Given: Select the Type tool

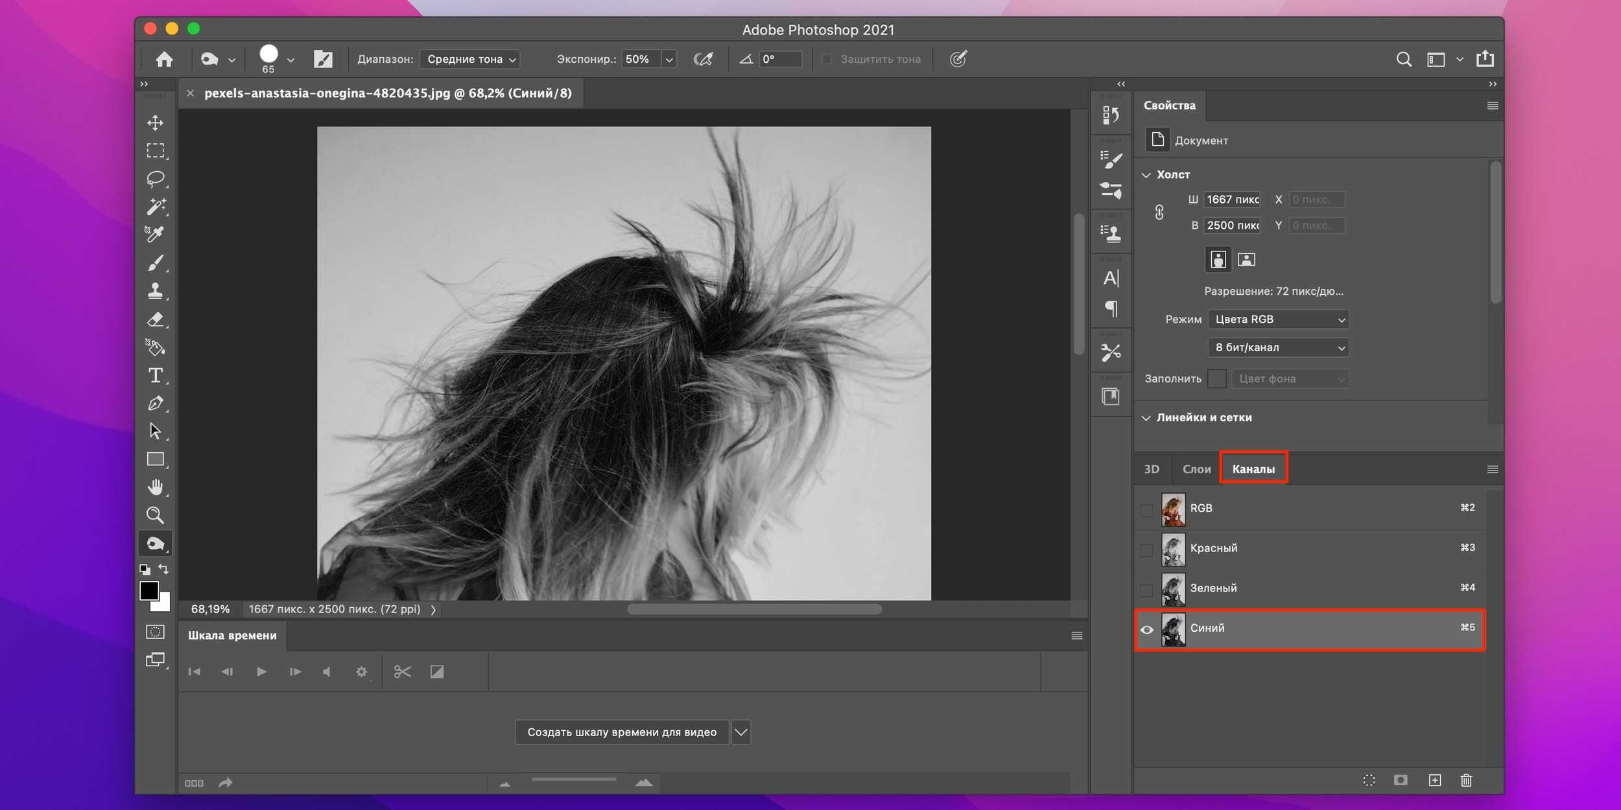Looking at the screenshot, I should click(155, 375).
